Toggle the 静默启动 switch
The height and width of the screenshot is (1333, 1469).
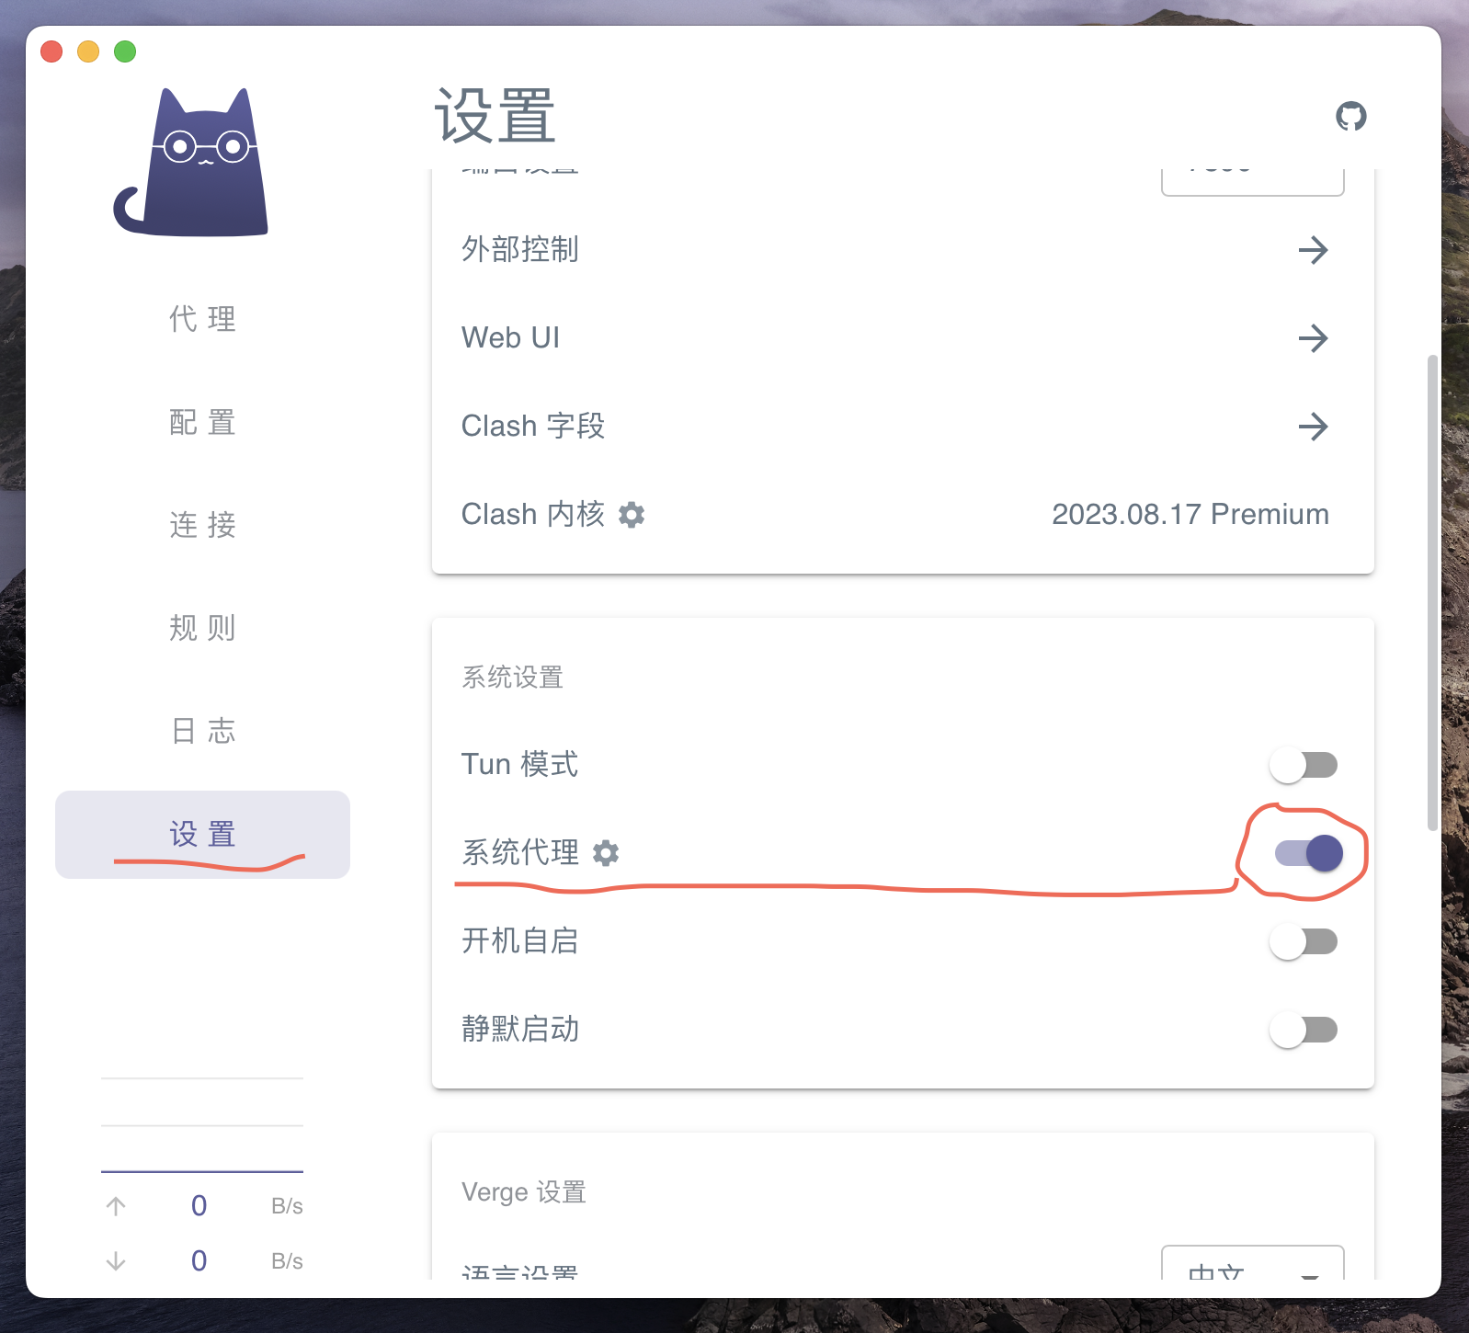point(1304,1030)
